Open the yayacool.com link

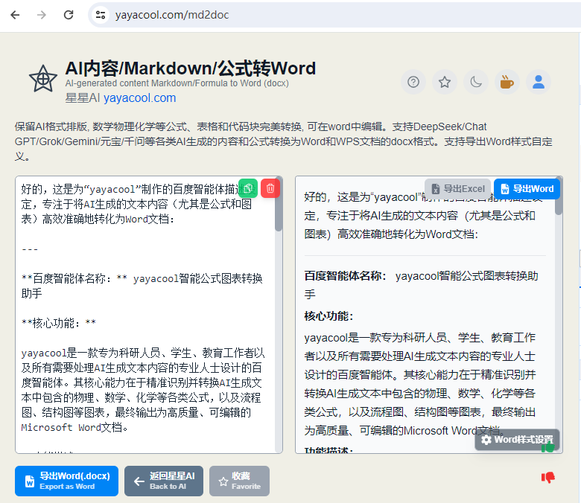140,97
